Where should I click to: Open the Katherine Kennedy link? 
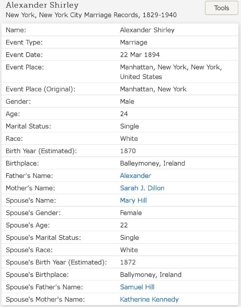pos(149,299)
